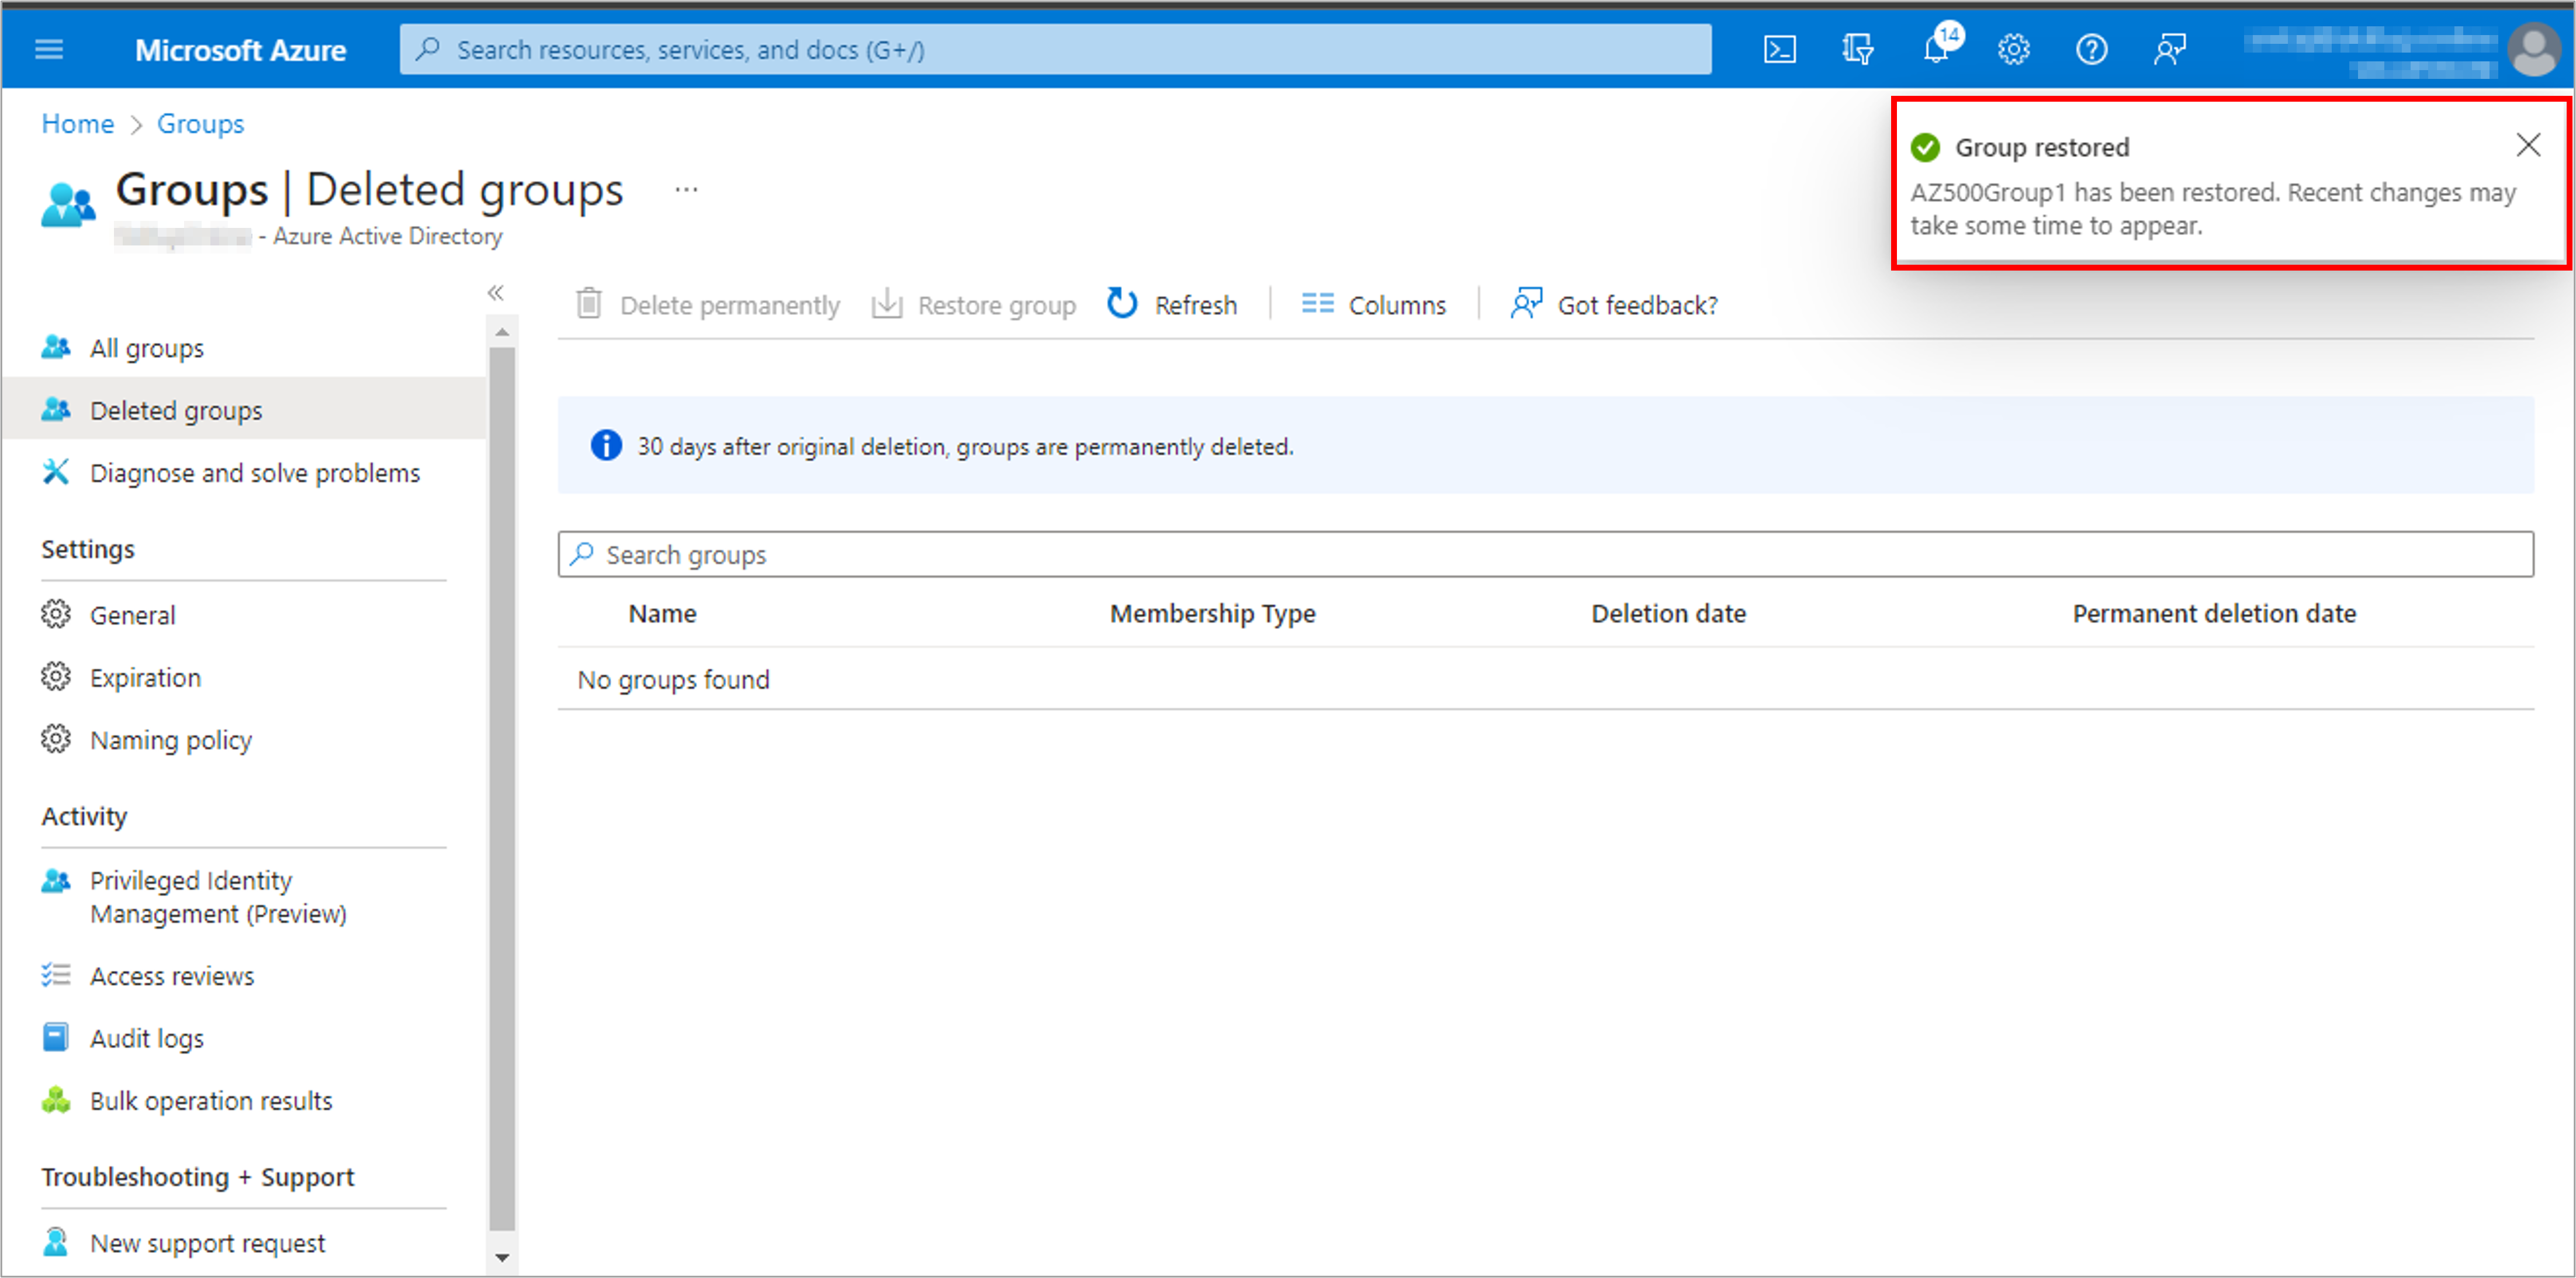Open Columns chooser
This screenshot has height=1278, width=2576.
point(1374,304)
